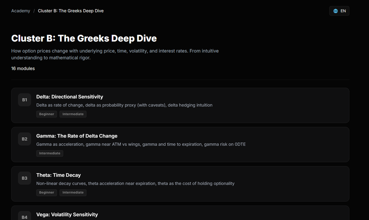Click the Cluster B breadcrumb text
369x220 pixels.
(71, 11)
